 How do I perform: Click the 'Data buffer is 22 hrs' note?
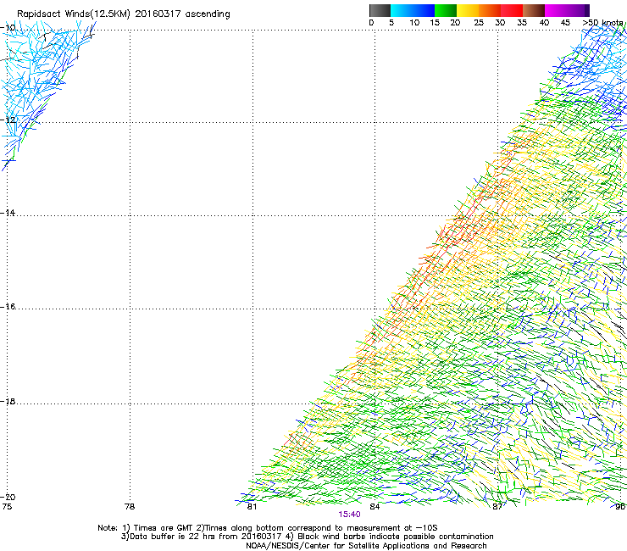307,537
